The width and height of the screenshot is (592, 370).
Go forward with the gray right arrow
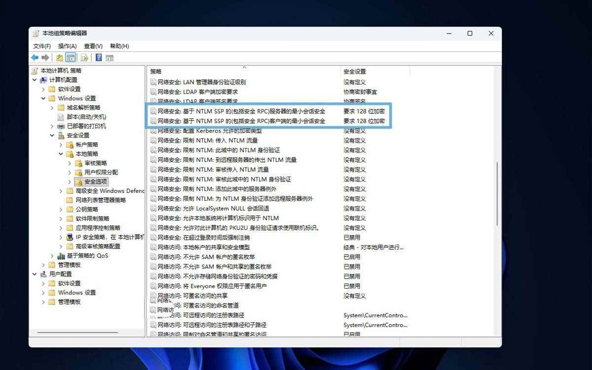pos(45,58)
